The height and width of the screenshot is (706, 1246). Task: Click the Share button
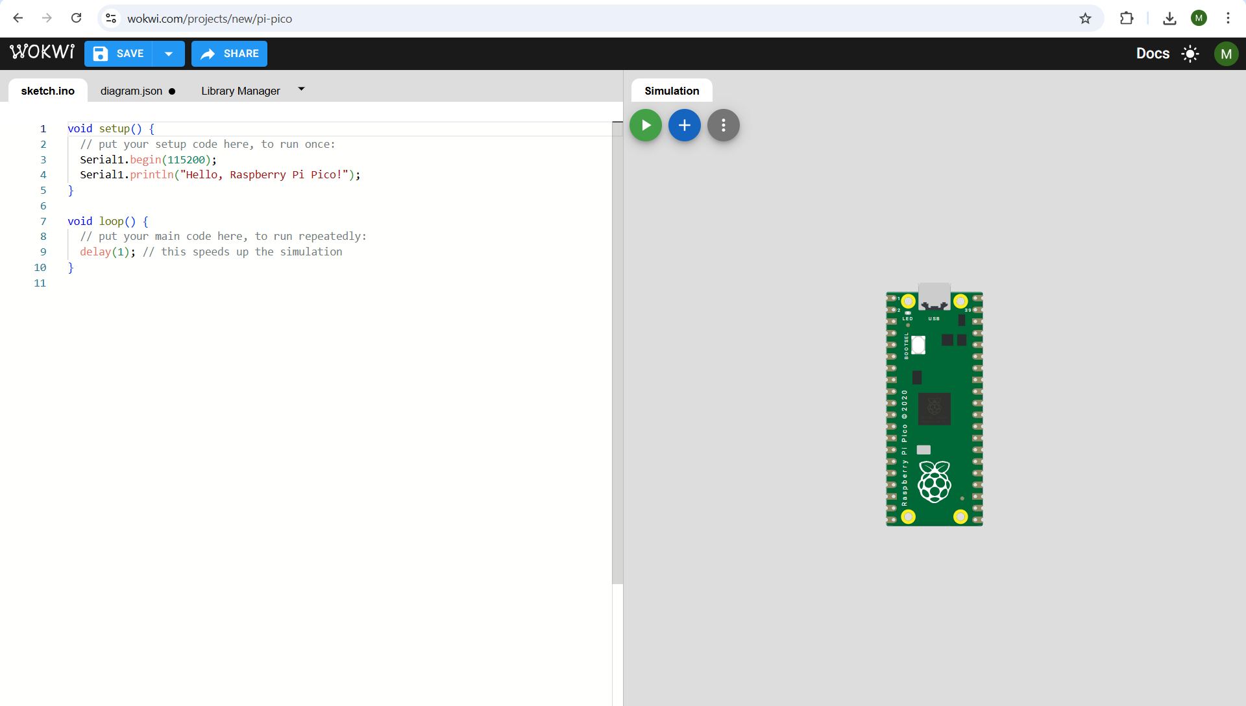click(x=229, y=54)
